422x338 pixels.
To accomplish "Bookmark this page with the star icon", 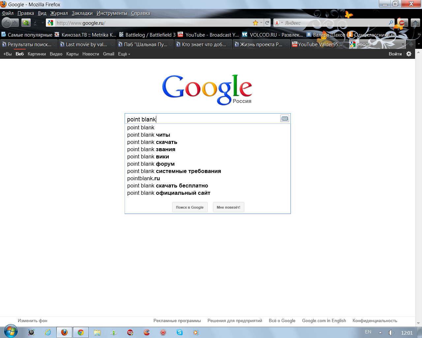I will pos(255,23).
